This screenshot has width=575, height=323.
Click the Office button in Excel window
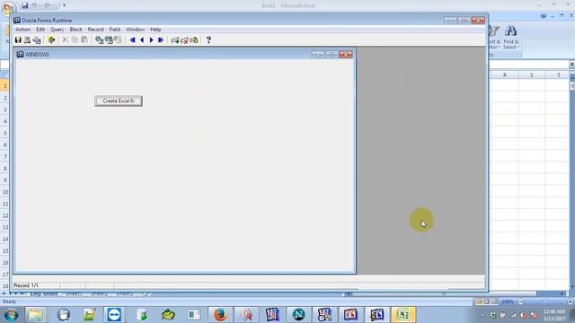tap(8, 7)
